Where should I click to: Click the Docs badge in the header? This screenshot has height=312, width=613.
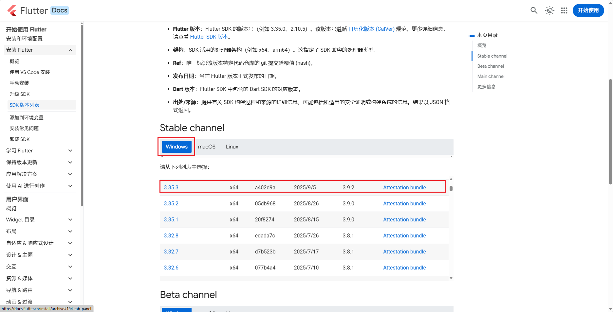click(59, 10)
